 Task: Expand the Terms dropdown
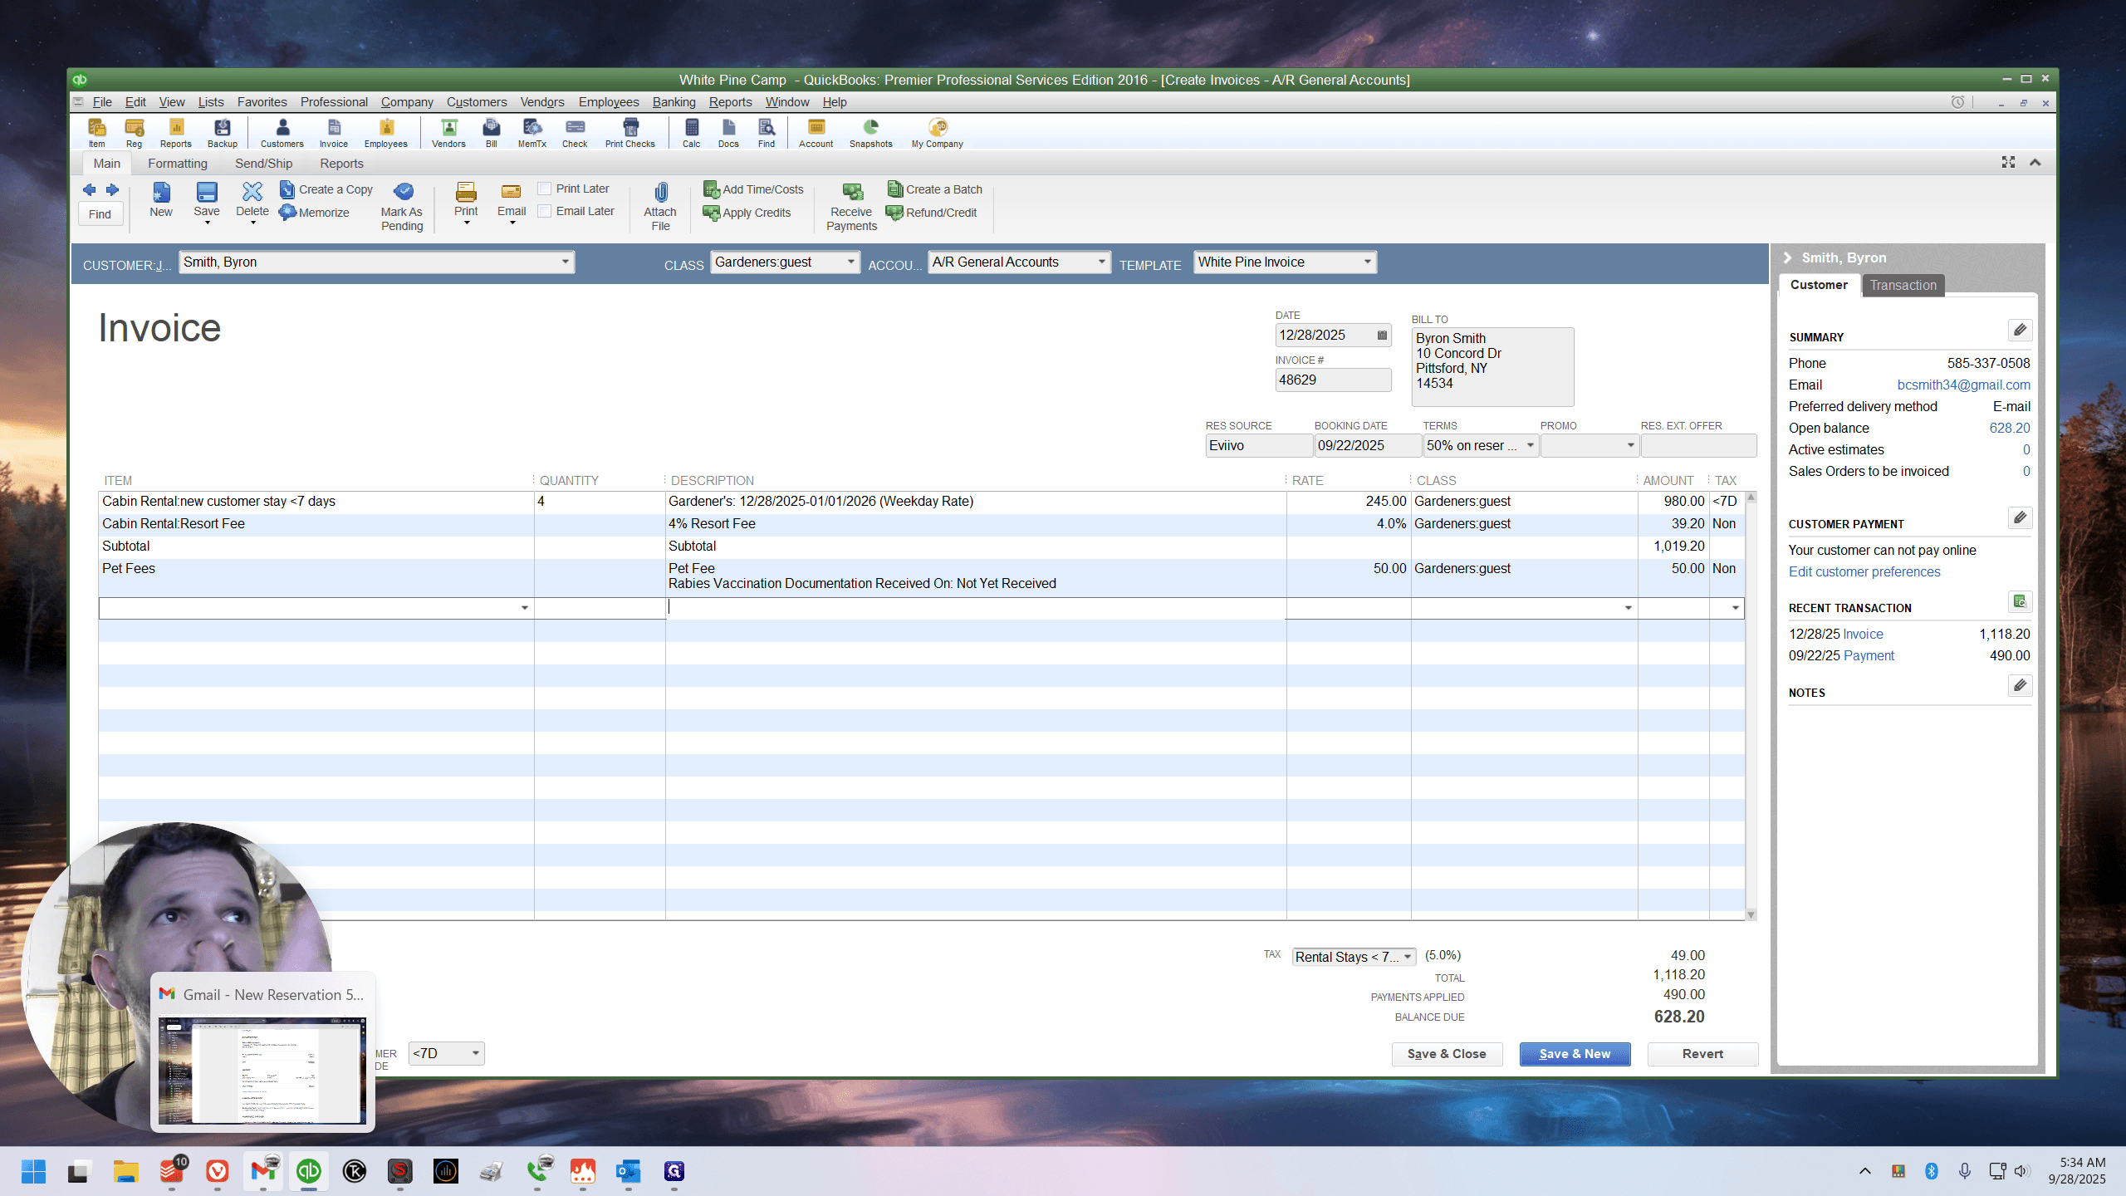[x=1530, y=445]
